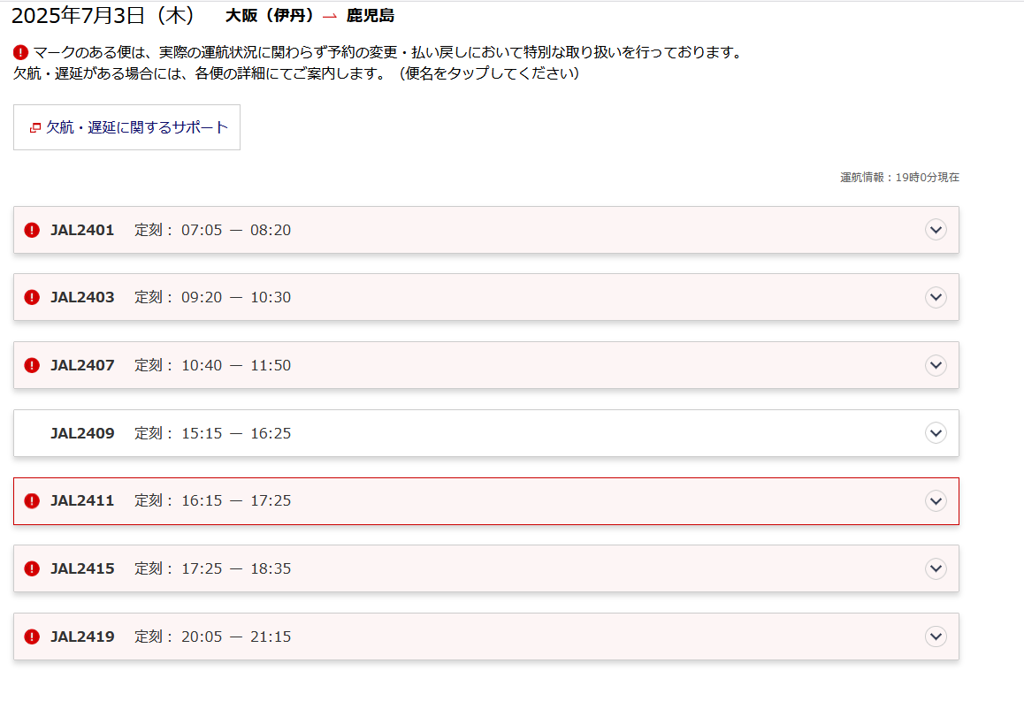Expand the JAL2419 flight details chevron

pyautogui.click(x=936, y=637)
